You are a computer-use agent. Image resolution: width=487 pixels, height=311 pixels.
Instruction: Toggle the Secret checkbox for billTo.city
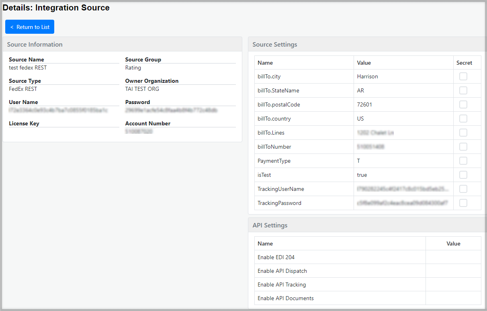point(463,76)
